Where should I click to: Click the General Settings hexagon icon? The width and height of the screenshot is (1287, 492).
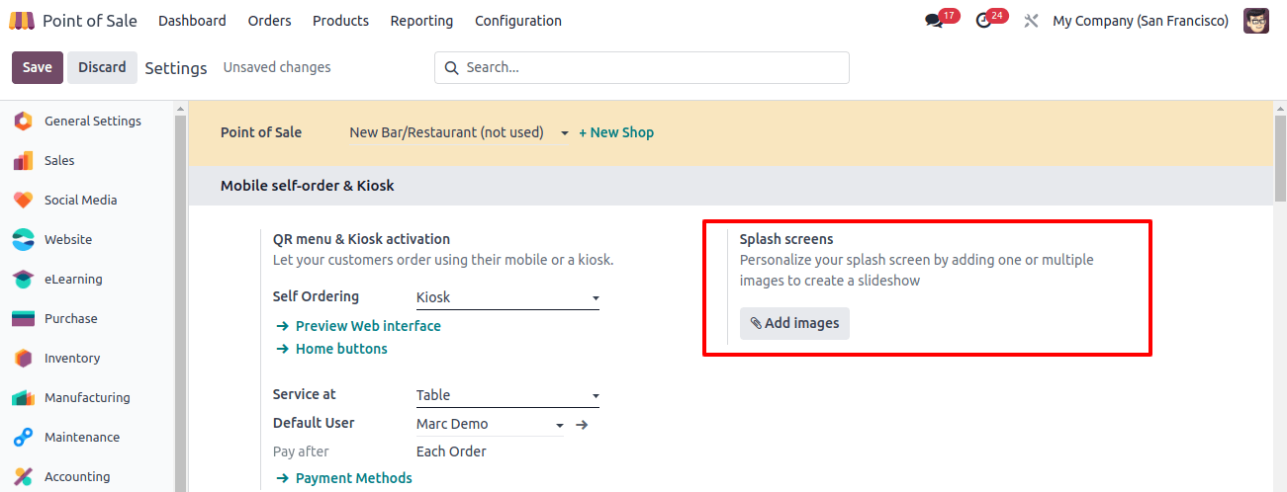[x=23, y=121]
